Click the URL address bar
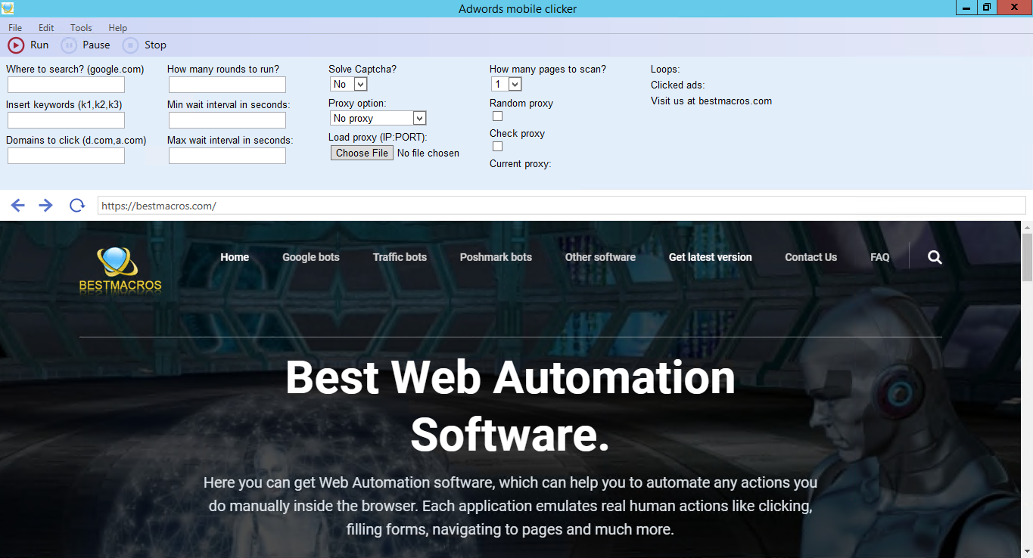 (x=562, y=206)
